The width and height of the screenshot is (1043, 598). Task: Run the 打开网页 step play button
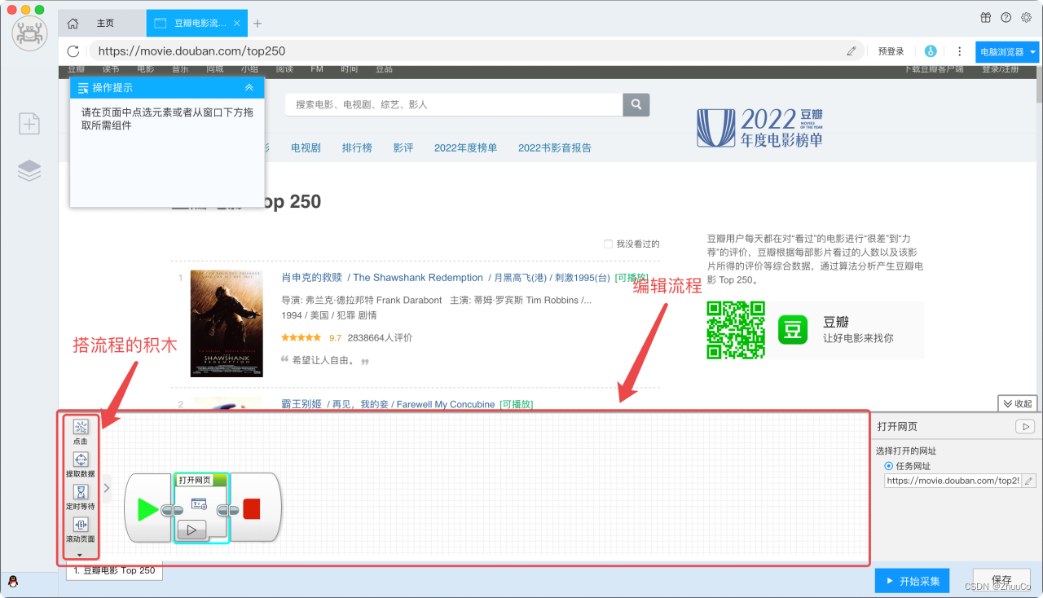pos(191,530)
